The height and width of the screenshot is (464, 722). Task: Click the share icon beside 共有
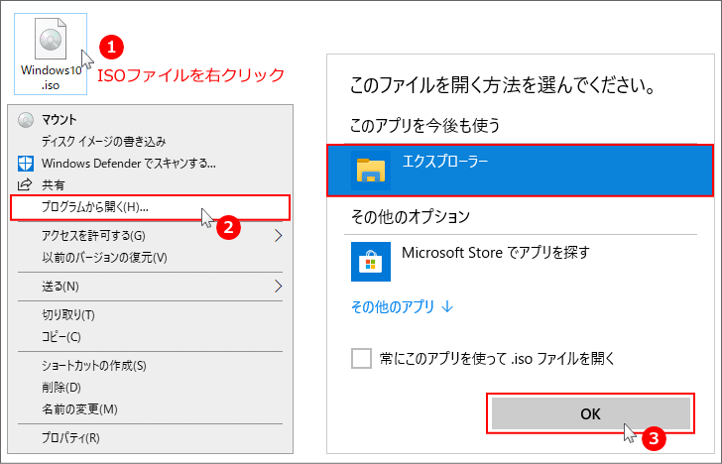coord(25,184)
